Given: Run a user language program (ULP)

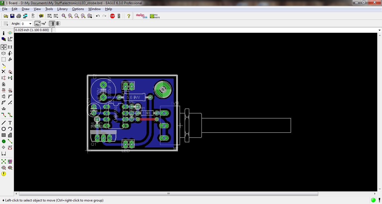Looking at the screenshot, I should (x=56, y=16).
